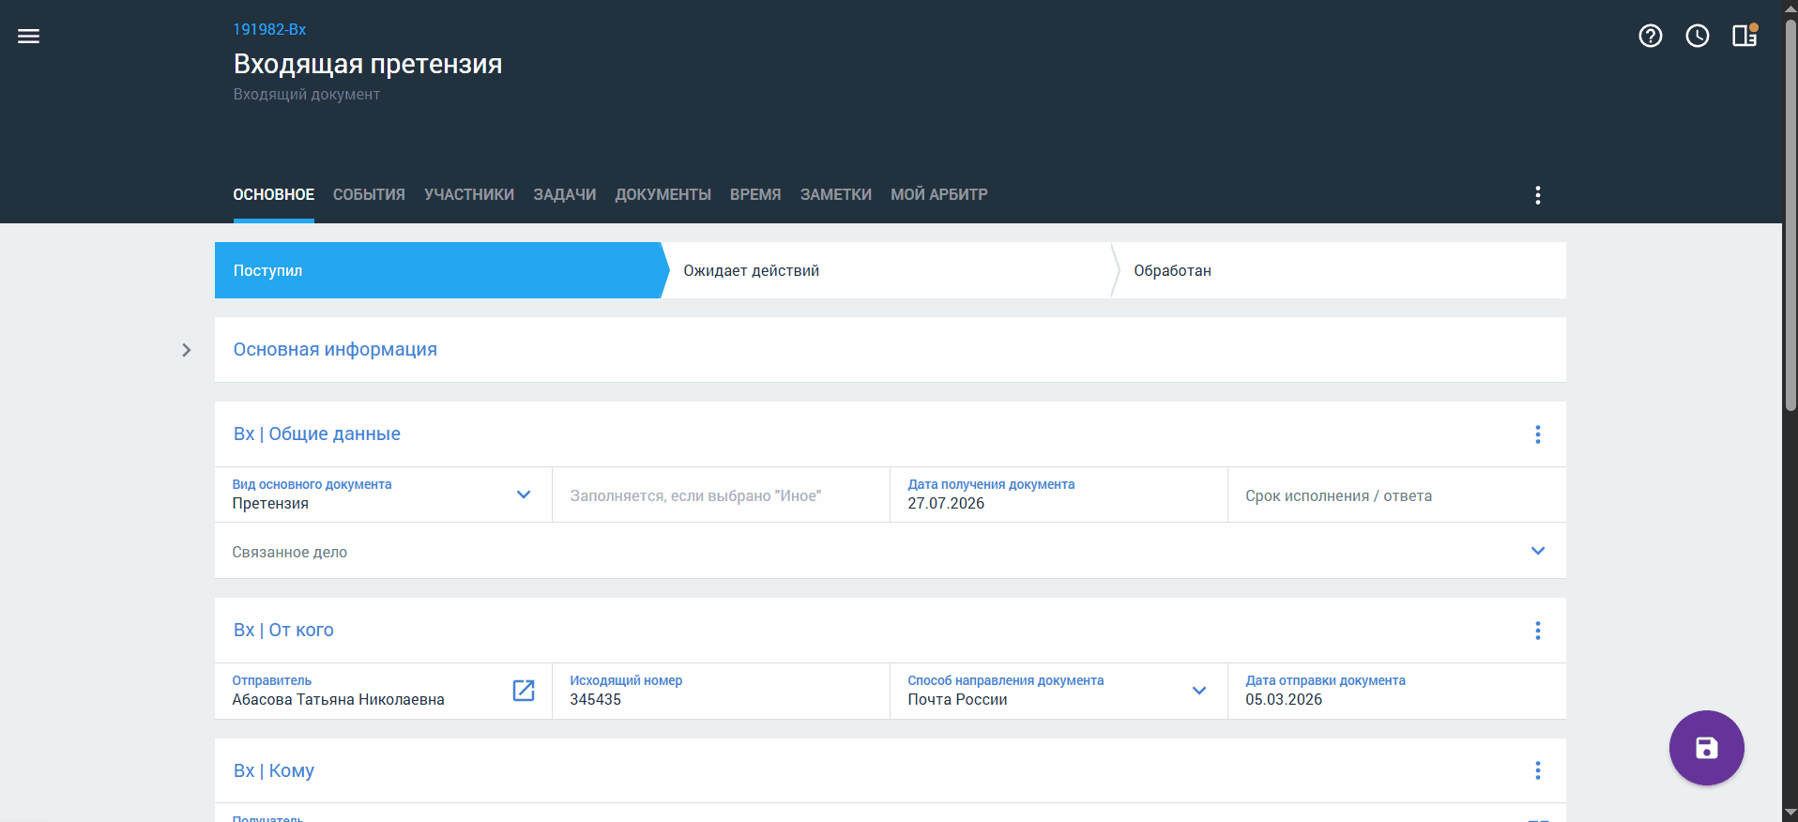
Task: Click the Дата получения документа field
Action: tap(1059, 495)
